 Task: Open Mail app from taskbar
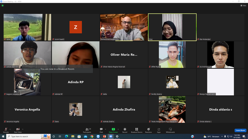(85, 136)
